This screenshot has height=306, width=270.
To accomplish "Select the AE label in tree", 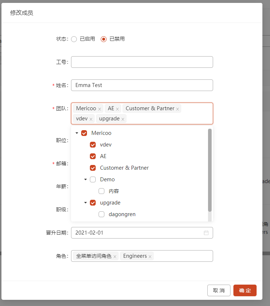I will tap(103, 156).
